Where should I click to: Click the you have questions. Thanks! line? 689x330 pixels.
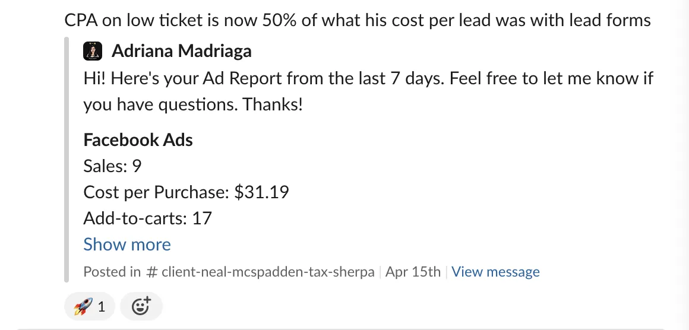[193, 105]
